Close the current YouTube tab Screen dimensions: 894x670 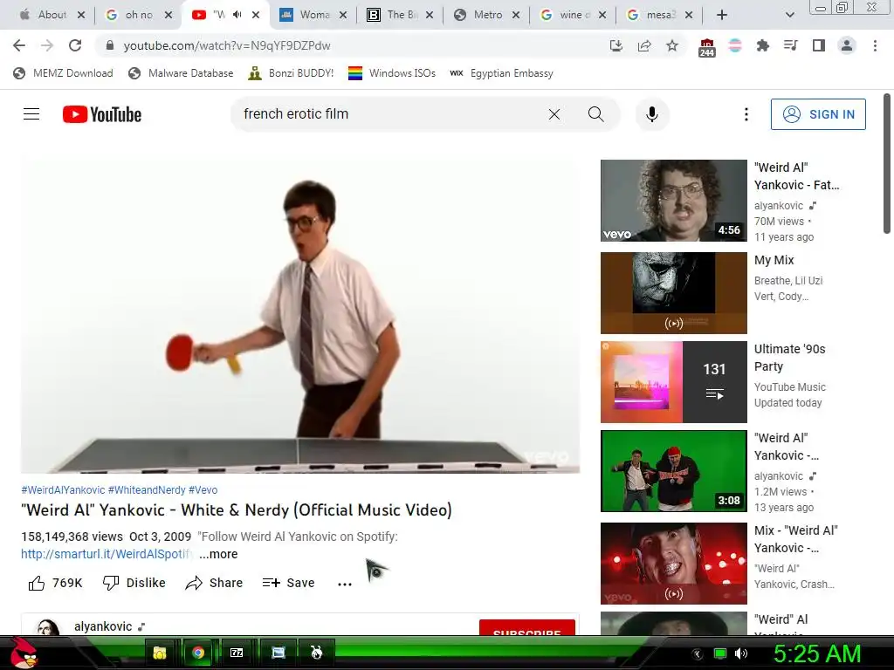pyautogui.click(x=256, y=15)
